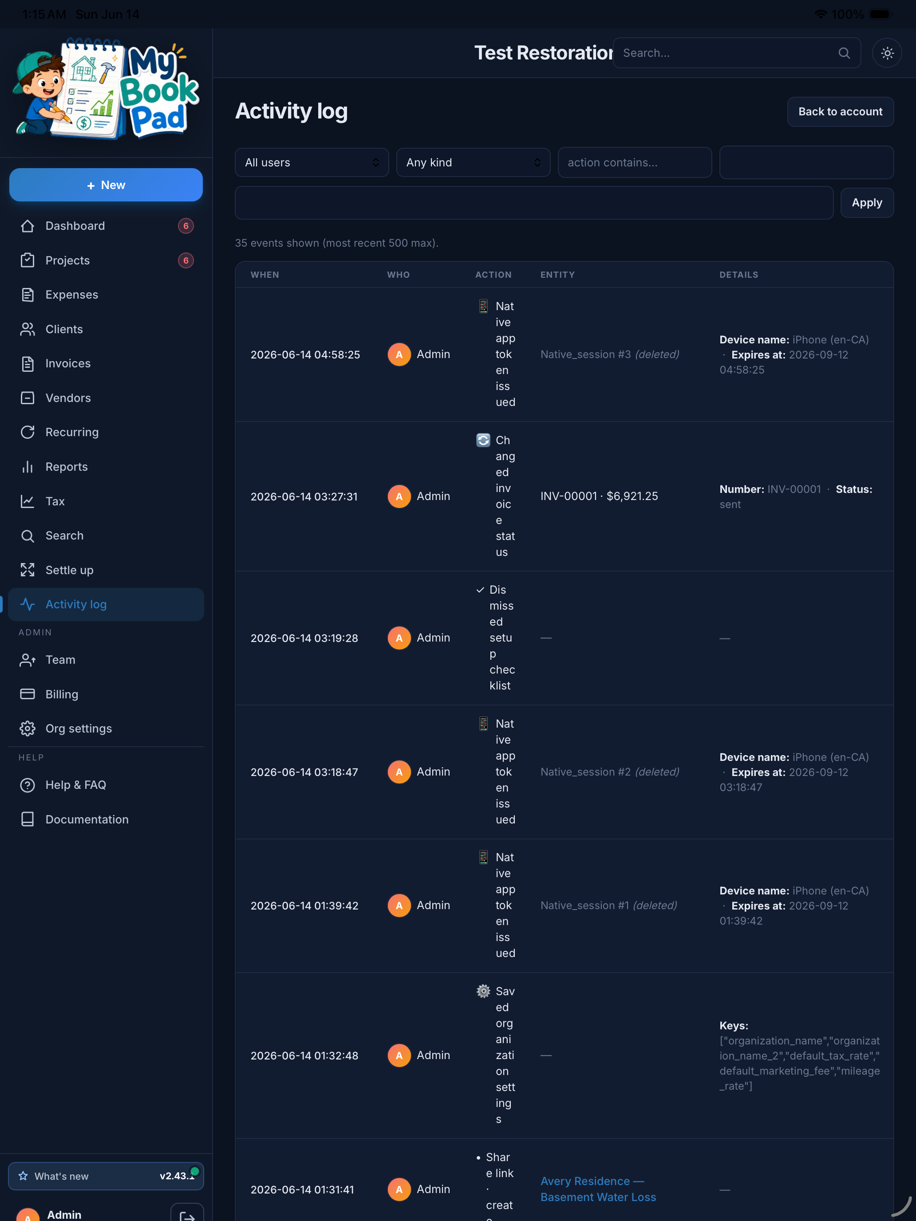
Task: Create a new item with New button
Action: point(106,185)
